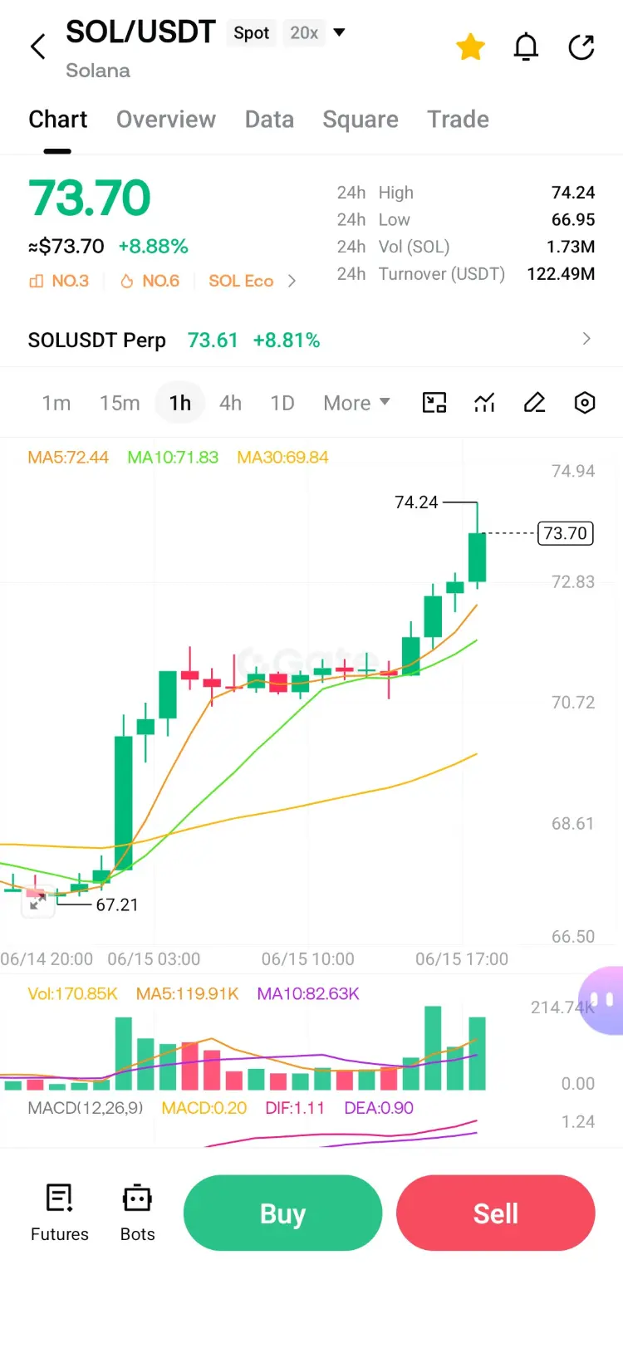Image resolution: width=623 pixels, height=1348 pixels.
Task: Open the SOL Eco category link
Action: (241, 281)
